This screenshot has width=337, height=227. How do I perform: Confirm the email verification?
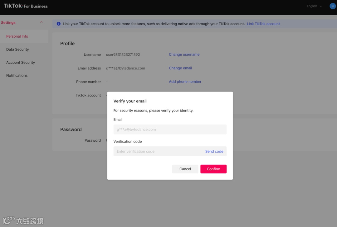(x=213, y=169)
